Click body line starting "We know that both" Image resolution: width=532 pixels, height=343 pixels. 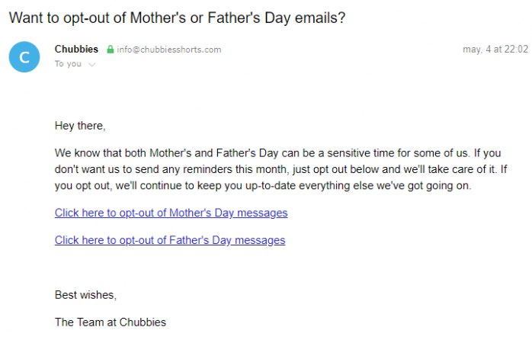pos(290,152)
